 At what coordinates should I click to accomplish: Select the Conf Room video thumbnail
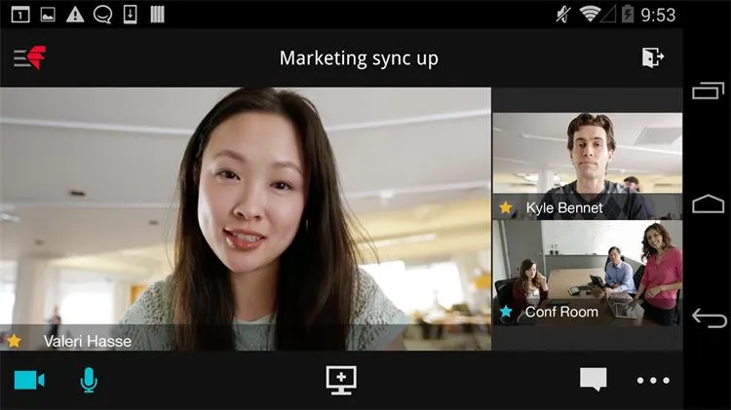click(588, 273)
